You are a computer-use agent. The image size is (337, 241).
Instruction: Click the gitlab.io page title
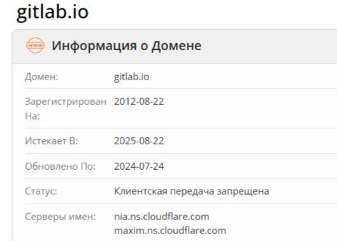tap(52, 12)
